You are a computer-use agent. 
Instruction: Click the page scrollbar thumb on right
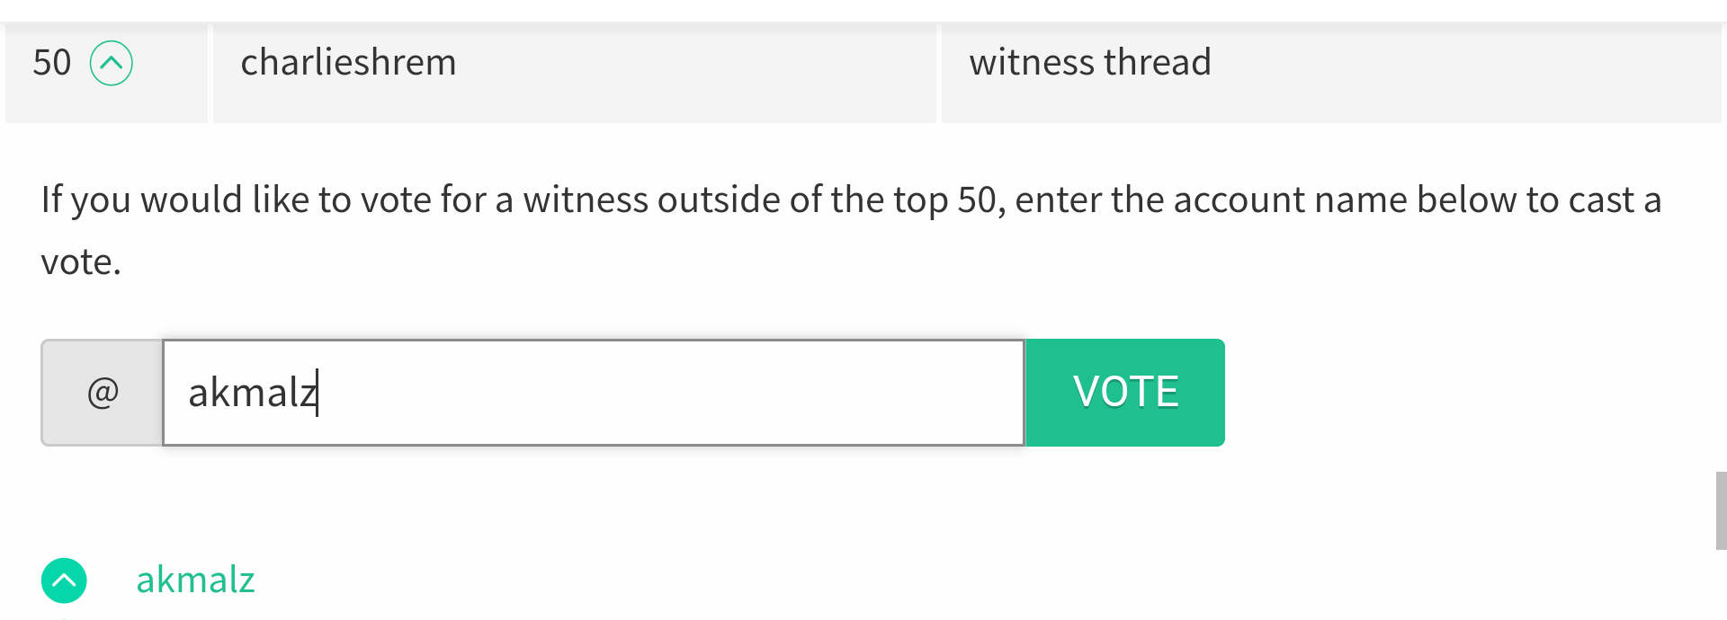coord(1722,510)
